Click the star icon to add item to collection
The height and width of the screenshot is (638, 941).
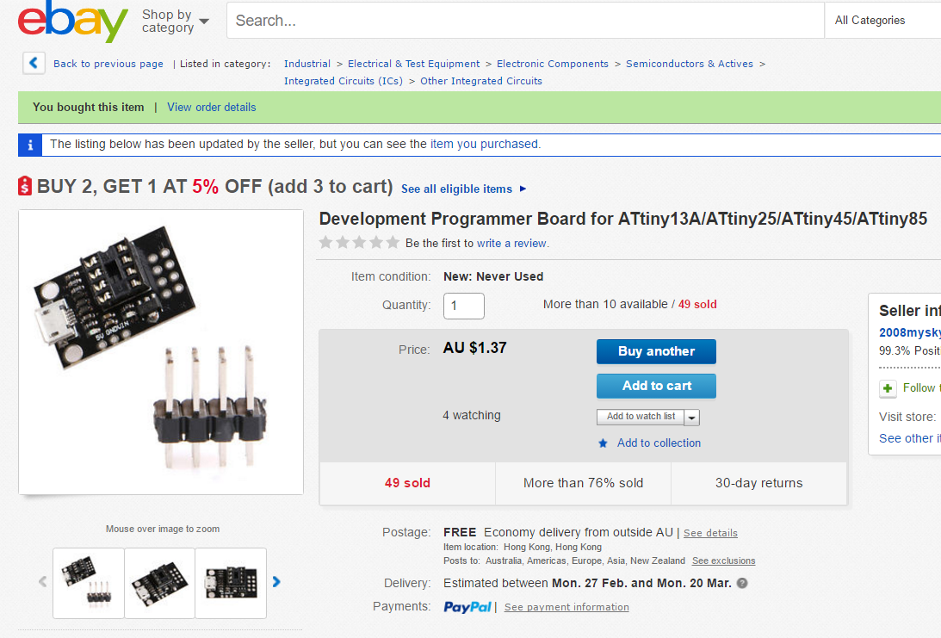(x=602, y=443)
